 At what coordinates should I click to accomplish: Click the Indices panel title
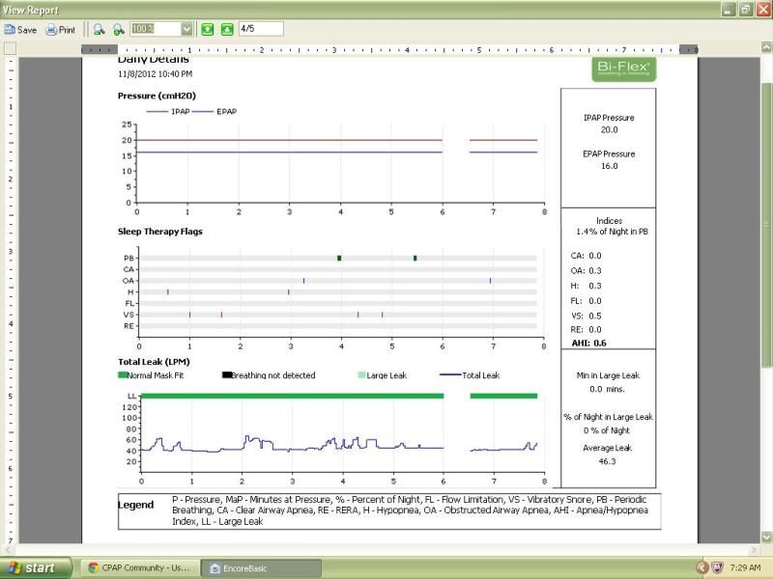609,221
